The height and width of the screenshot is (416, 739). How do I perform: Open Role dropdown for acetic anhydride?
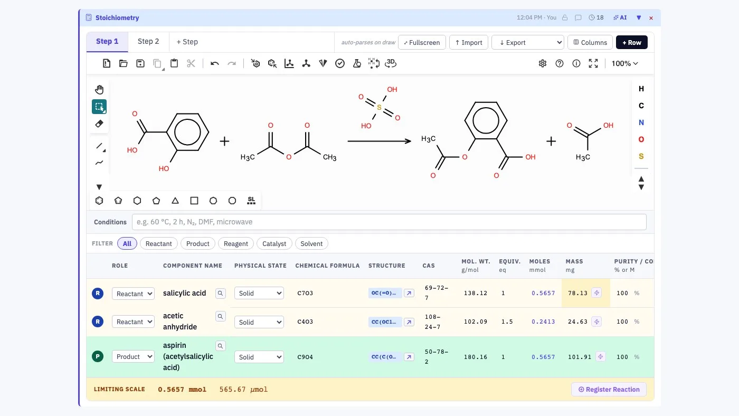(x=133, y=322)
